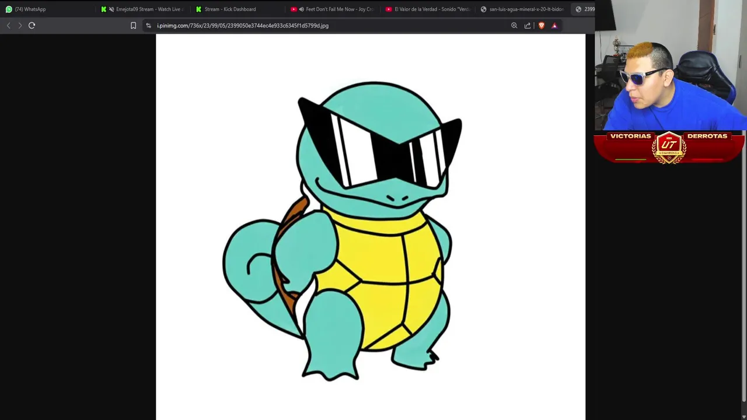Viewport: 747px width, 420px height.
Task: Open the zoom magnifier icon in address bar
Action: point(514,26)
